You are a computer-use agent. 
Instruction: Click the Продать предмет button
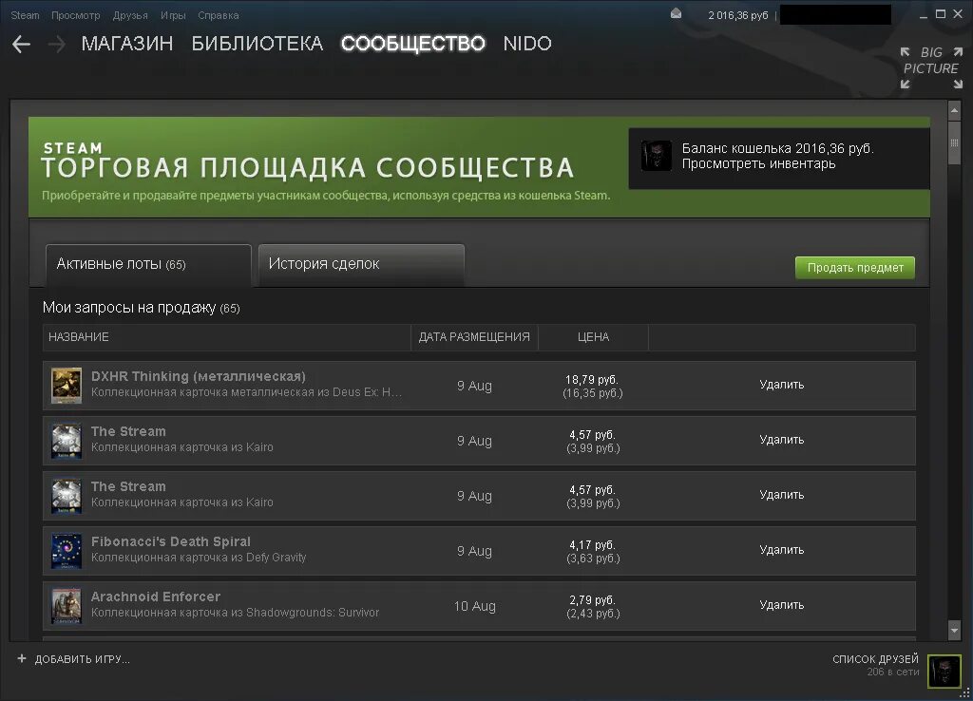pyautogui.click(x=855, y=267)
